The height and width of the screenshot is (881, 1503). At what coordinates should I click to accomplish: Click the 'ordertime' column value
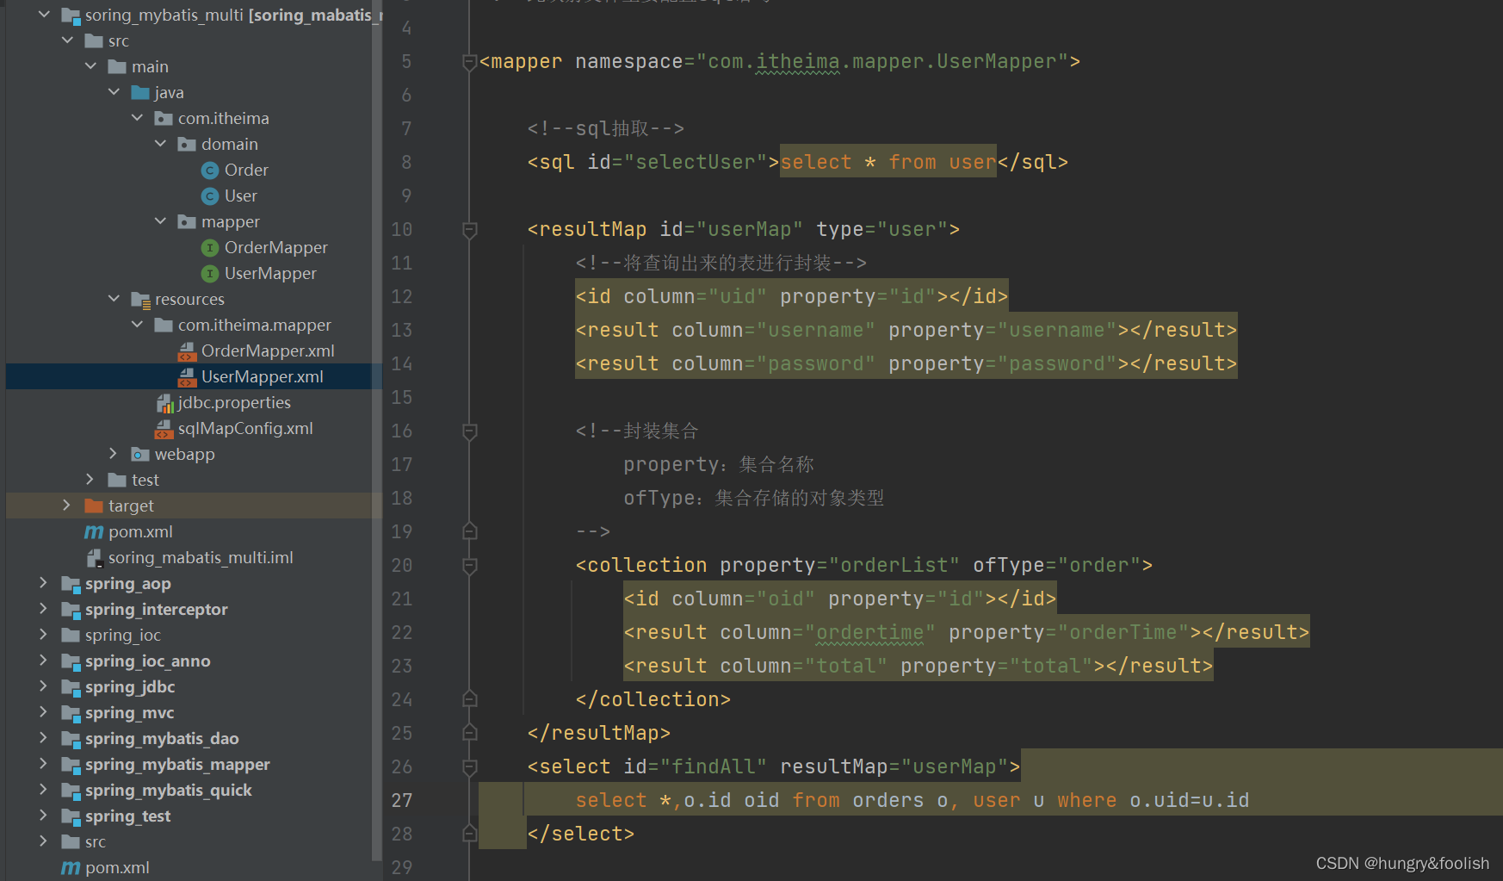point(869,632)
